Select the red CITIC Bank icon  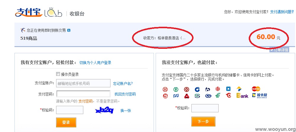pyautogui.click(x=218, y=89)
